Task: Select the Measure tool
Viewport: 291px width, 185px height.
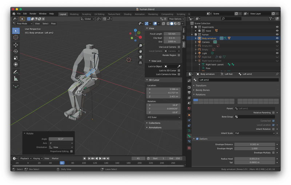Action: click(x=16, y=79)
